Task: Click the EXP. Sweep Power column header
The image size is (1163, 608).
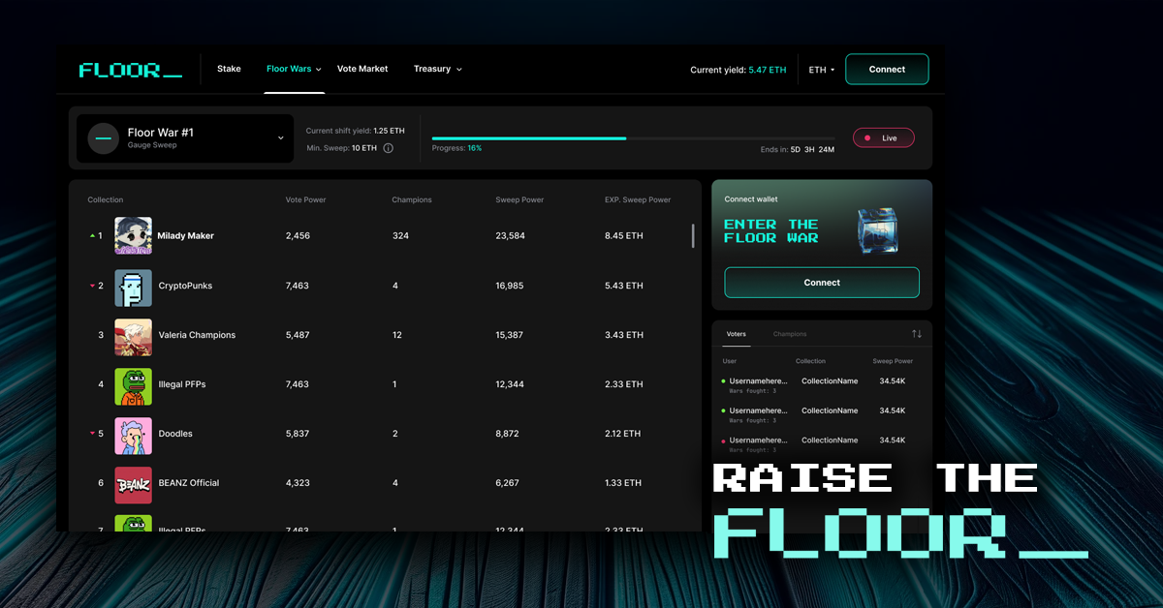Action: pos(638,200)
